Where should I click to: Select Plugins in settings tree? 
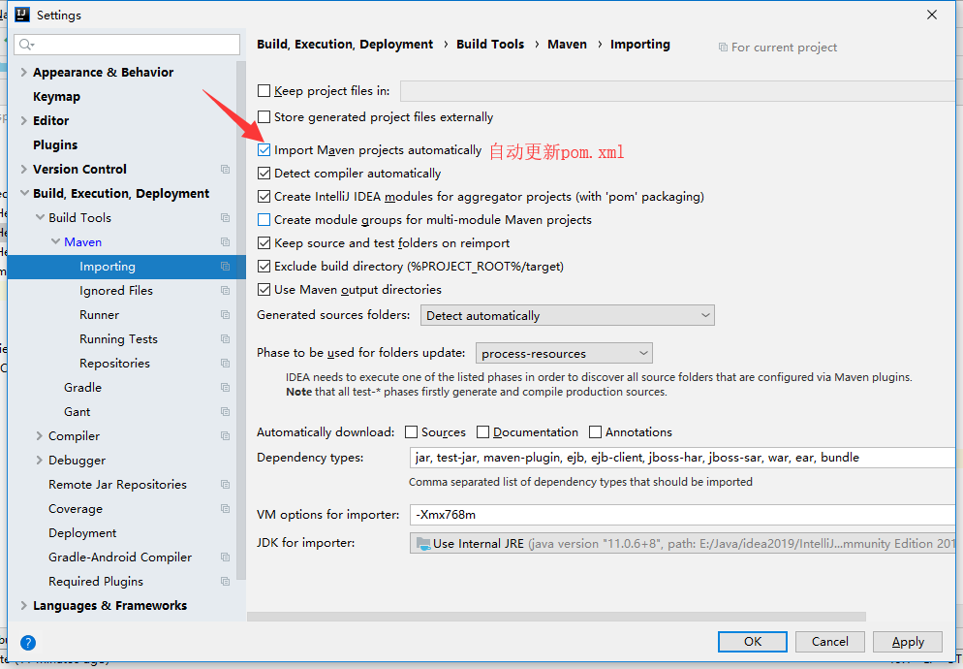pos(55,145)
